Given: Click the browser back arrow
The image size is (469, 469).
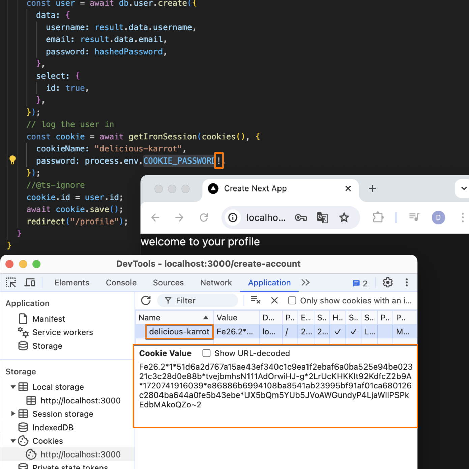Looking at the screenshot, I should (x=155, y=218).
